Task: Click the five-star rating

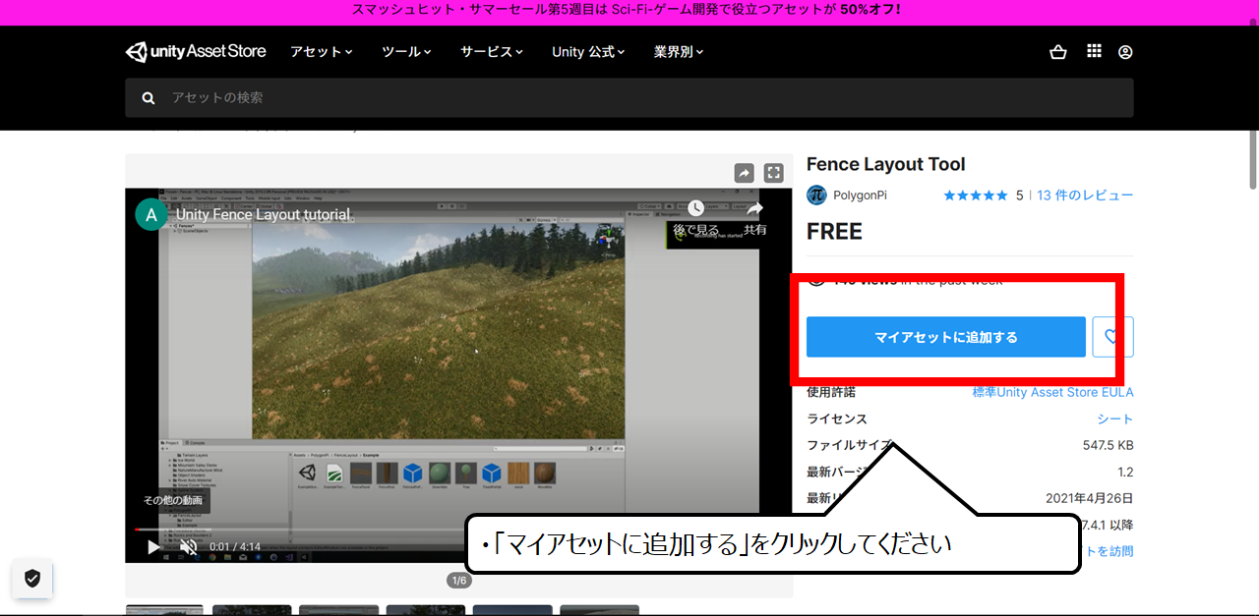Action: pos(976,196)
